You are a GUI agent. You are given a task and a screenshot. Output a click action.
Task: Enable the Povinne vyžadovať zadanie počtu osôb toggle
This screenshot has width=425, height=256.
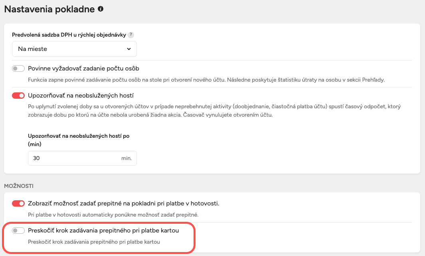(18, 68)
